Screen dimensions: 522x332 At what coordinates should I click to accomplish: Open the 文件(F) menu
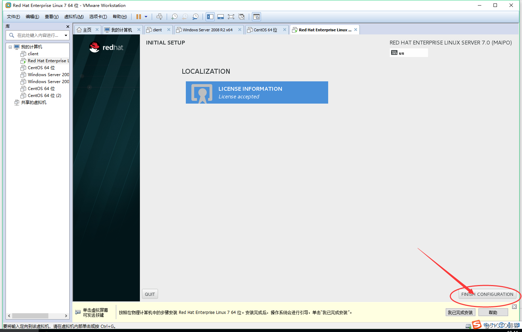[x=13, y=17]
